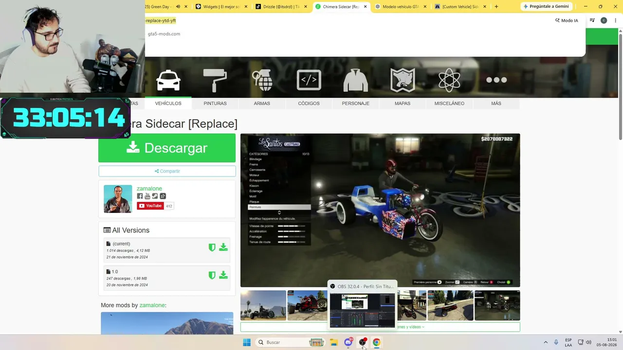623x350 pixels.
Task: Open the mountain mod preview under More mods
Action: point(167,323)
